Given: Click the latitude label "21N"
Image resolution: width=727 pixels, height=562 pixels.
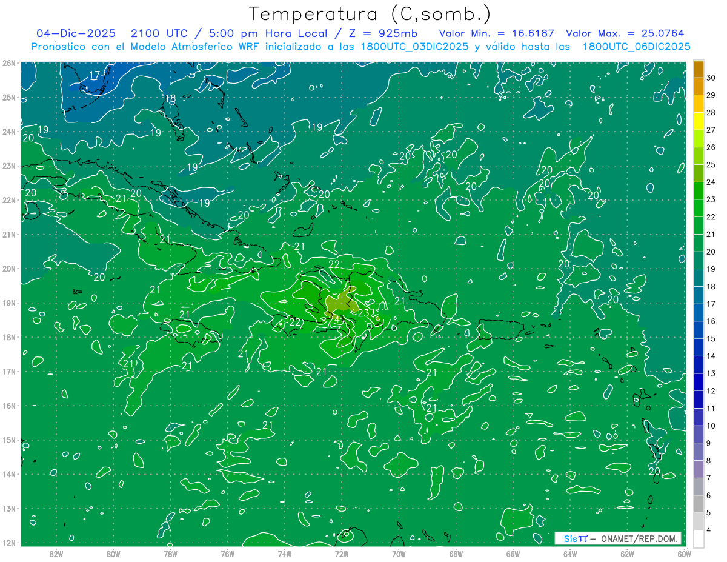Looking at the screenshot, I should tap(8, 235).
